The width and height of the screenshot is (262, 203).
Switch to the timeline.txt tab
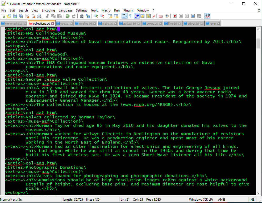(85, 24)
